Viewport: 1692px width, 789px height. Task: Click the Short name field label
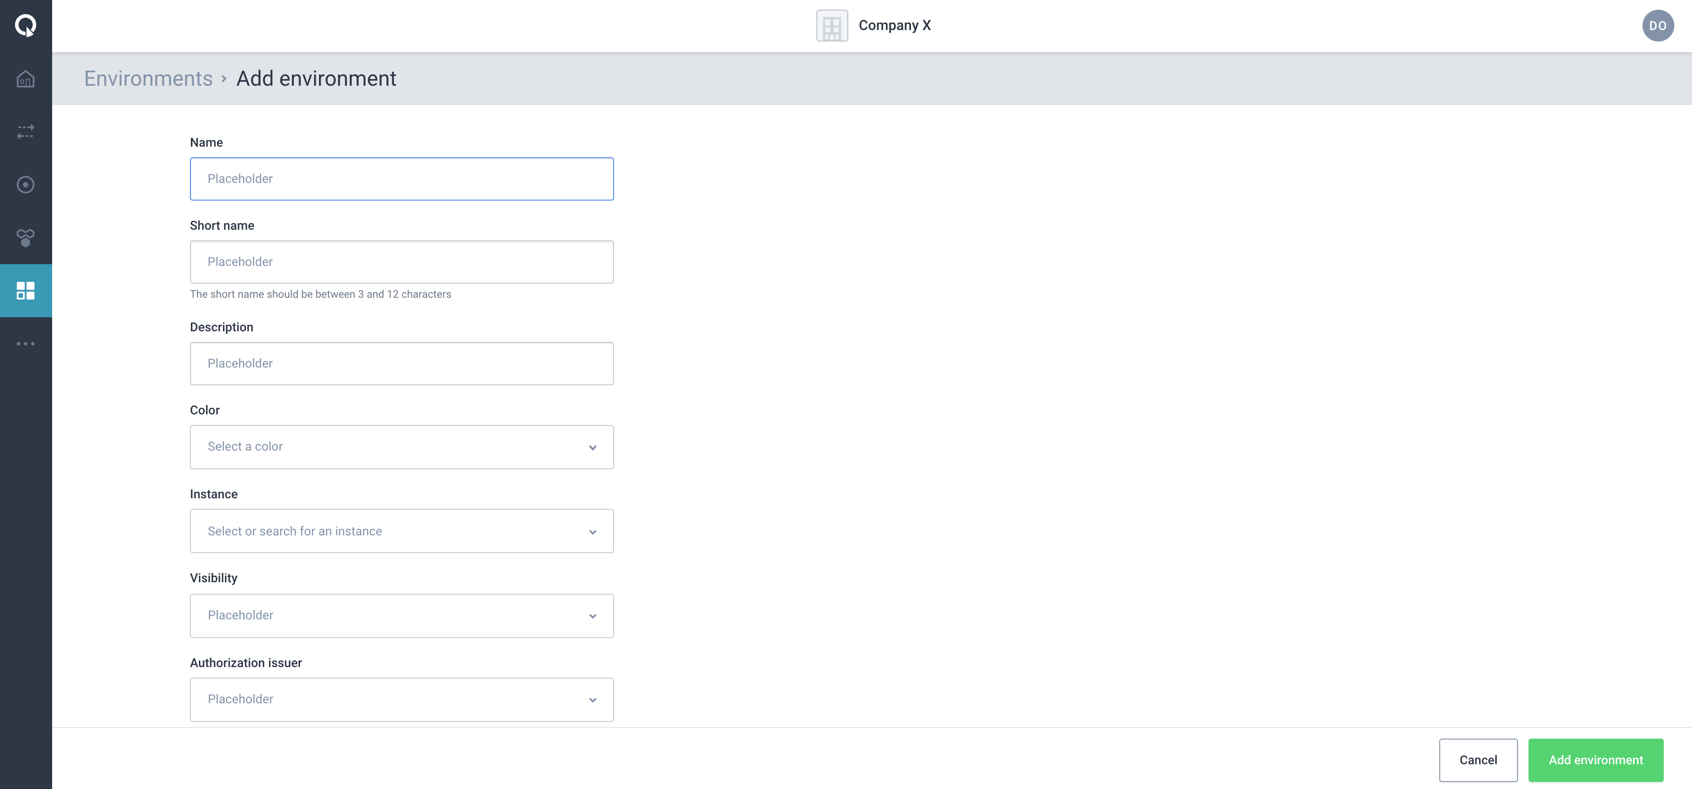pyautogui.click(x=222, y=225)
